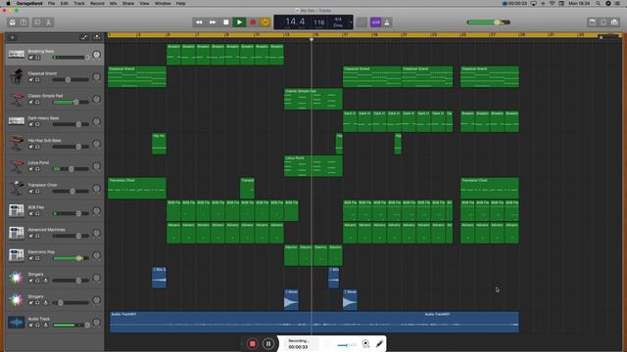Image resolution: width=627 pixels, height=352 pixels.
Task: Toggle the Metronome button
Action: coord(387,22)
